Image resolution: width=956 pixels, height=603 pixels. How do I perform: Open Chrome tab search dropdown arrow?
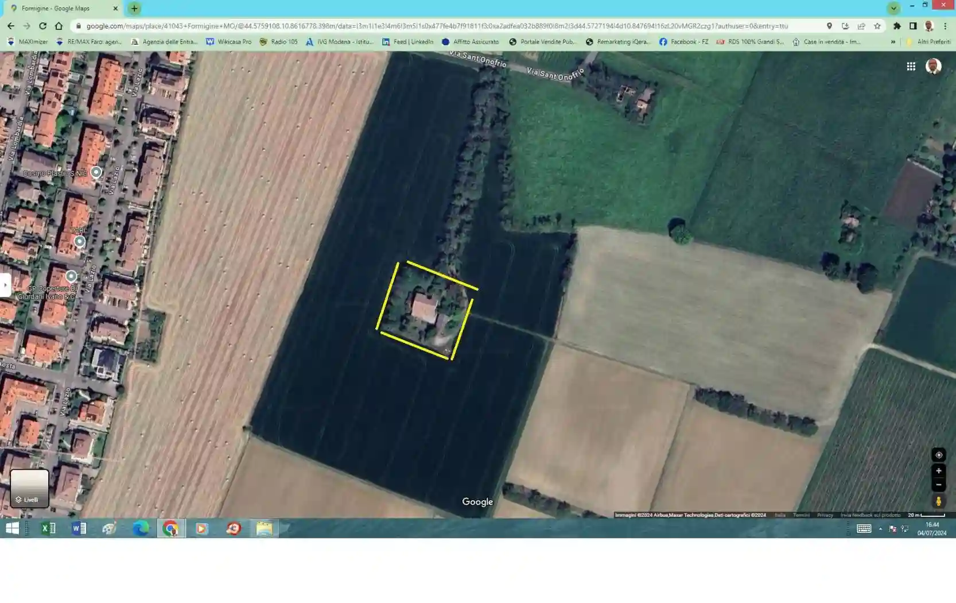click(893, 9)
